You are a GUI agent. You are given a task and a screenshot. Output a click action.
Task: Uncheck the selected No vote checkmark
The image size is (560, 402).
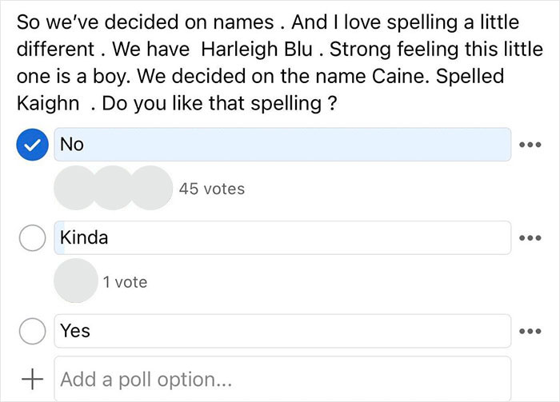32,145
